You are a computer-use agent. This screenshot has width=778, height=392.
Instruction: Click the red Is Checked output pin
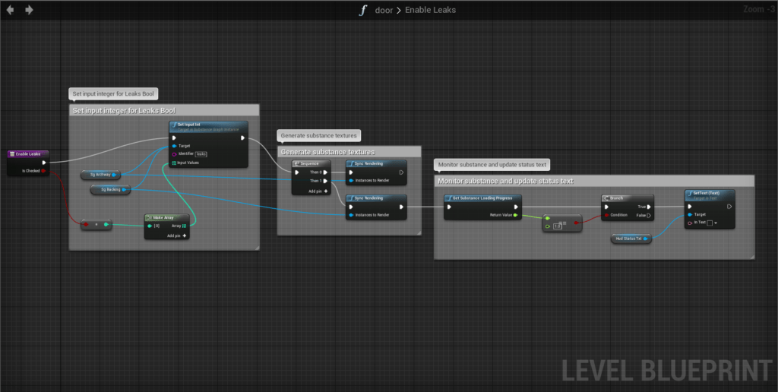43,171
